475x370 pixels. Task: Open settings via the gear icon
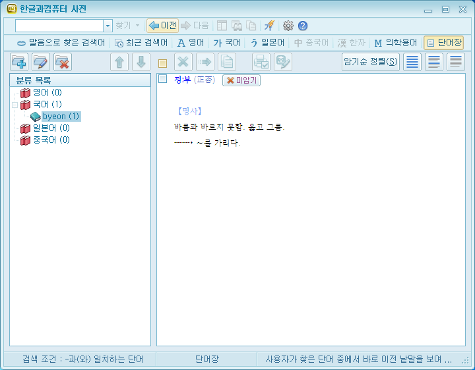(288, 26)
